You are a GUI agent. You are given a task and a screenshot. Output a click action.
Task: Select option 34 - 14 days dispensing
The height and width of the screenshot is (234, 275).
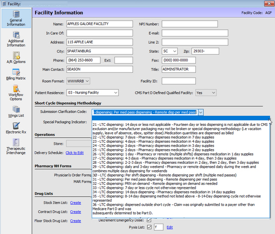point(181,192)
